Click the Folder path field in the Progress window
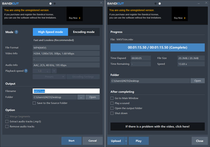 [x=150, y=81]
